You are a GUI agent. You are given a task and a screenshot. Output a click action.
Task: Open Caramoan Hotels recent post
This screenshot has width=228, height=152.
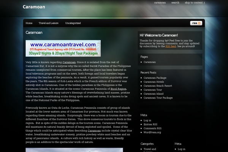click(x=154, y=82)
